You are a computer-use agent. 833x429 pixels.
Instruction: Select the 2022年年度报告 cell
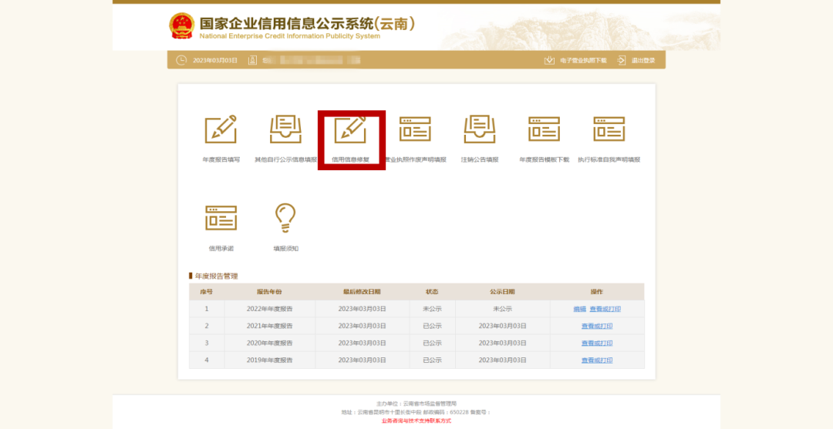click(269, 309)
